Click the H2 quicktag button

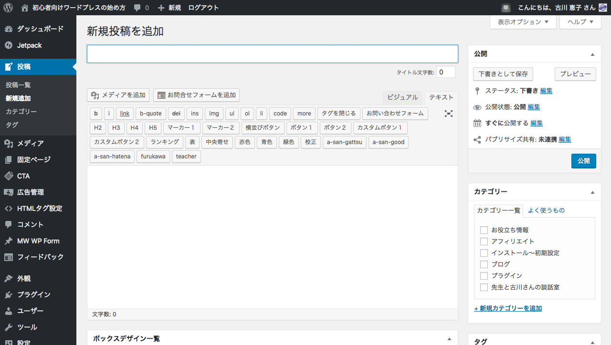coord(98,128)
